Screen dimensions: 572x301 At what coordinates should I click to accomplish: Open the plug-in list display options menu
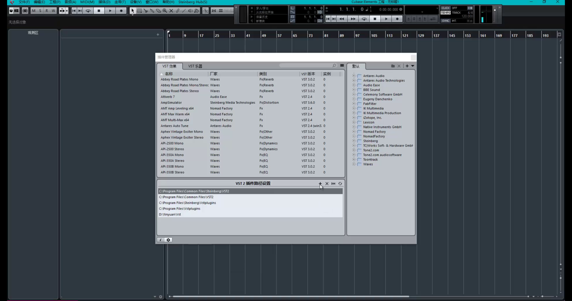tap(342, 65)
